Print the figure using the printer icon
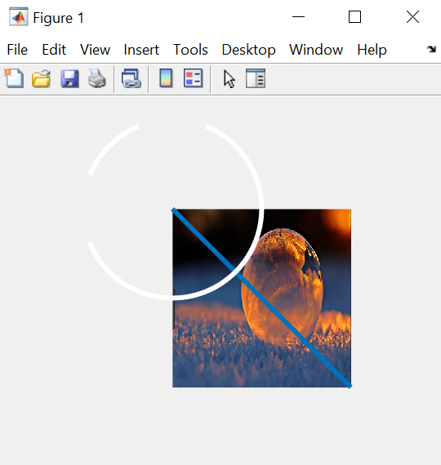The image size is (441, 465). click(x=97, y=78)
